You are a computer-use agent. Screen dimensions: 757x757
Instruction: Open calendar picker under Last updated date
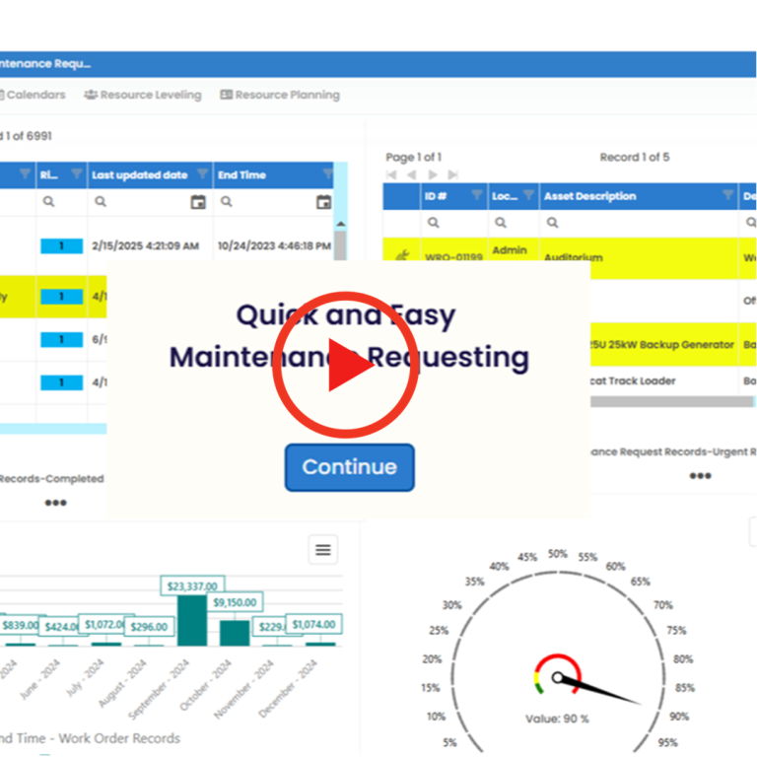tap(198, 202)
